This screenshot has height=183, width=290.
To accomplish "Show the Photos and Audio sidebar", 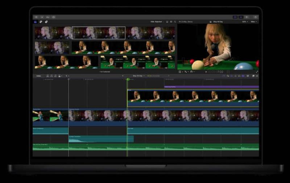I will coord(41,22).
